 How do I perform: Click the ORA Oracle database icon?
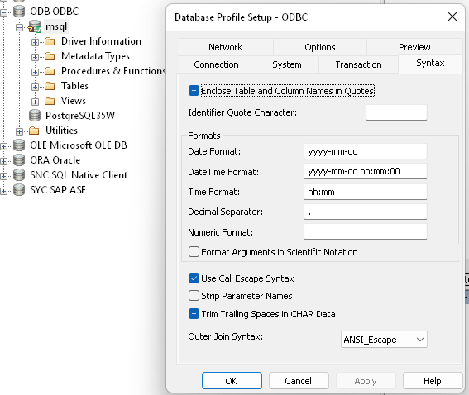pos(19,160)
